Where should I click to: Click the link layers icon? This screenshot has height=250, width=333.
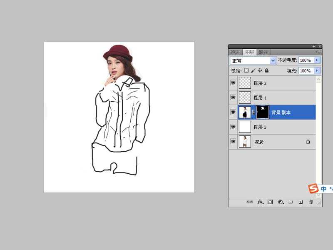(250, 202)
